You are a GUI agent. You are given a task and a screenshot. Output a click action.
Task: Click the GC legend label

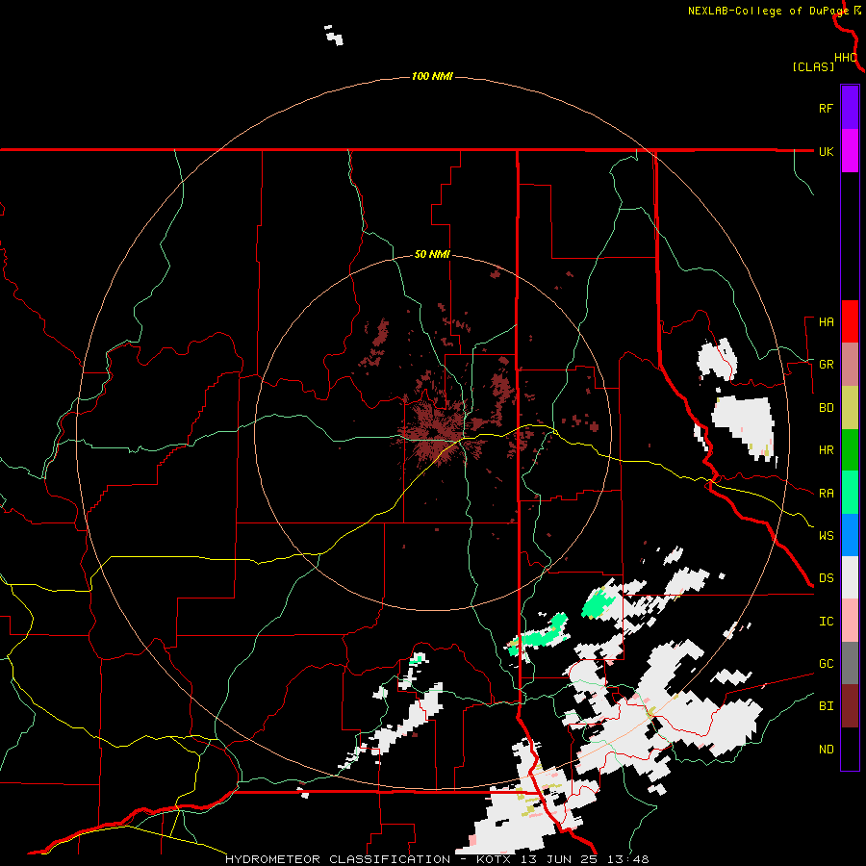click(x=826, y=664)
